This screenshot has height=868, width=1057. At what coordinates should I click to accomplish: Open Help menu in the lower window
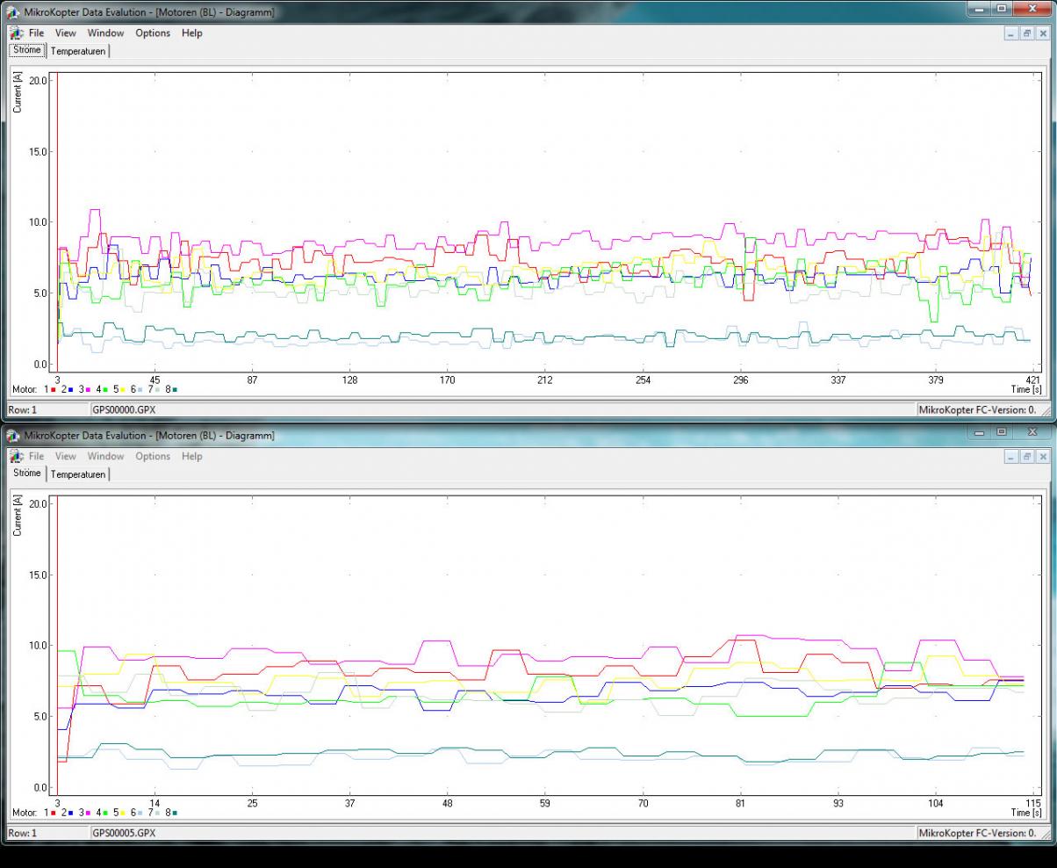coord(191,457)
